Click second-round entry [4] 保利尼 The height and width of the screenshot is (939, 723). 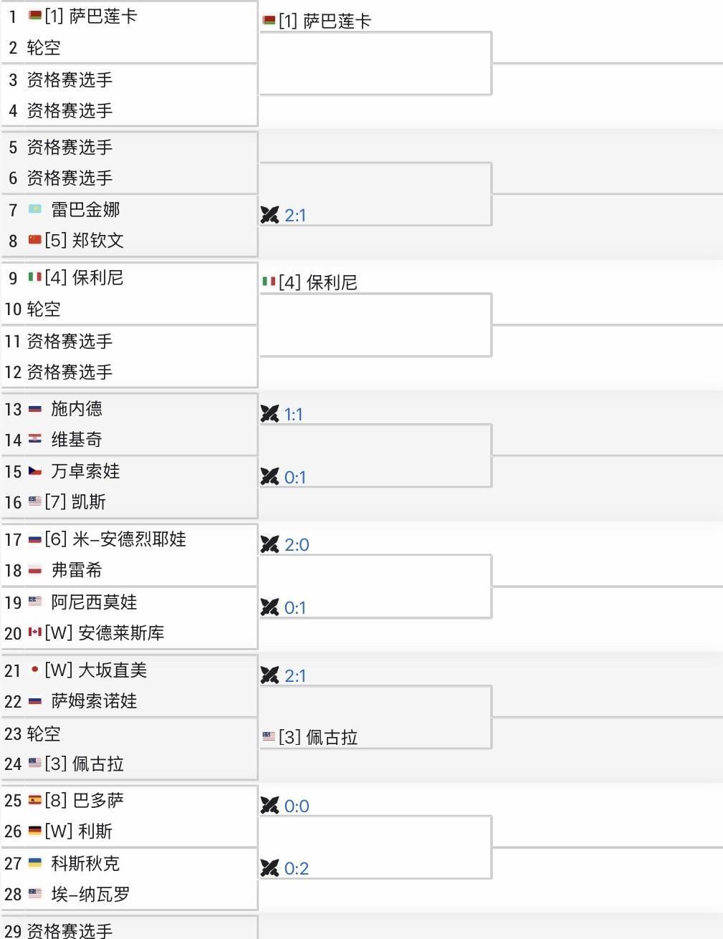[317, 283]
